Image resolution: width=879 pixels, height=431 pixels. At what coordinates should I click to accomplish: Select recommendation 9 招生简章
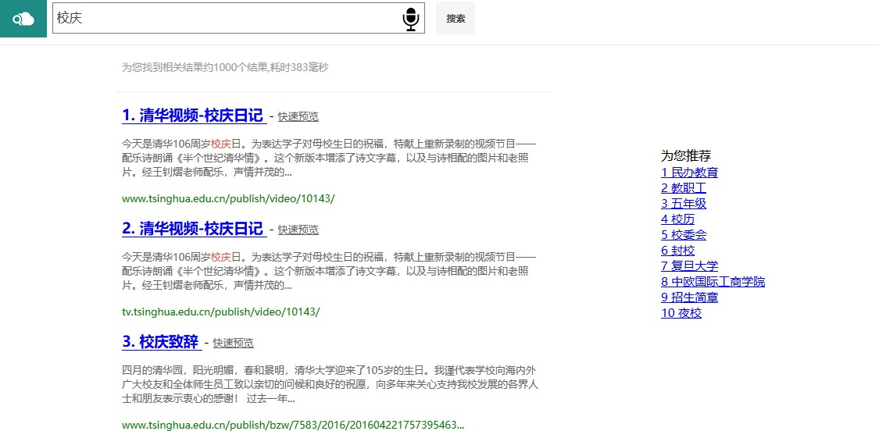click(x=689, y=297)
